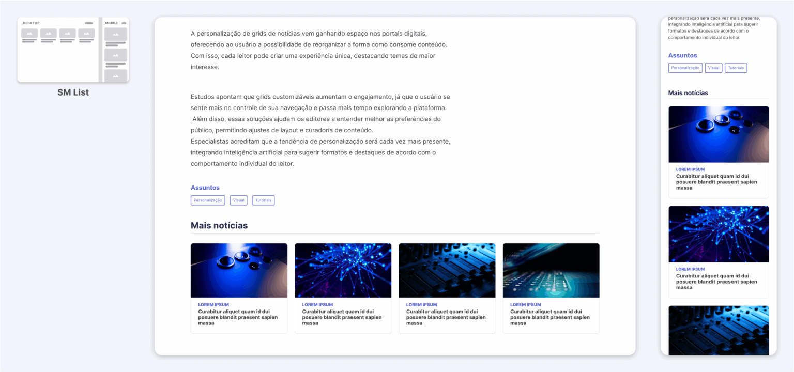Click LOREM IPSUM under the desktop mixer faders image

pos(422,305)
